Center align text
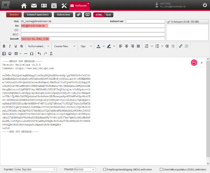Viewport: 210px width, 173px height. click(127, 46)
